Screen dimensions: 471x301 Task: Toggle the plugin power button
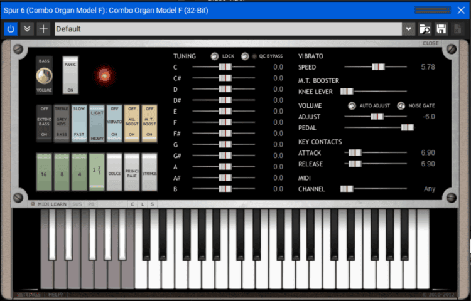coord(11,29)
